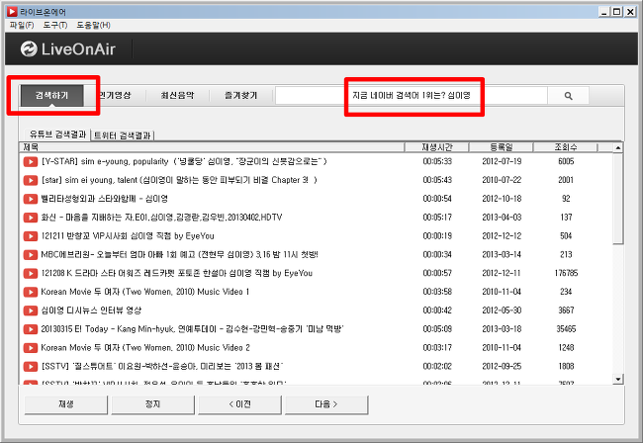
Task: Click the red app icon in title bar
Action: 12,12
